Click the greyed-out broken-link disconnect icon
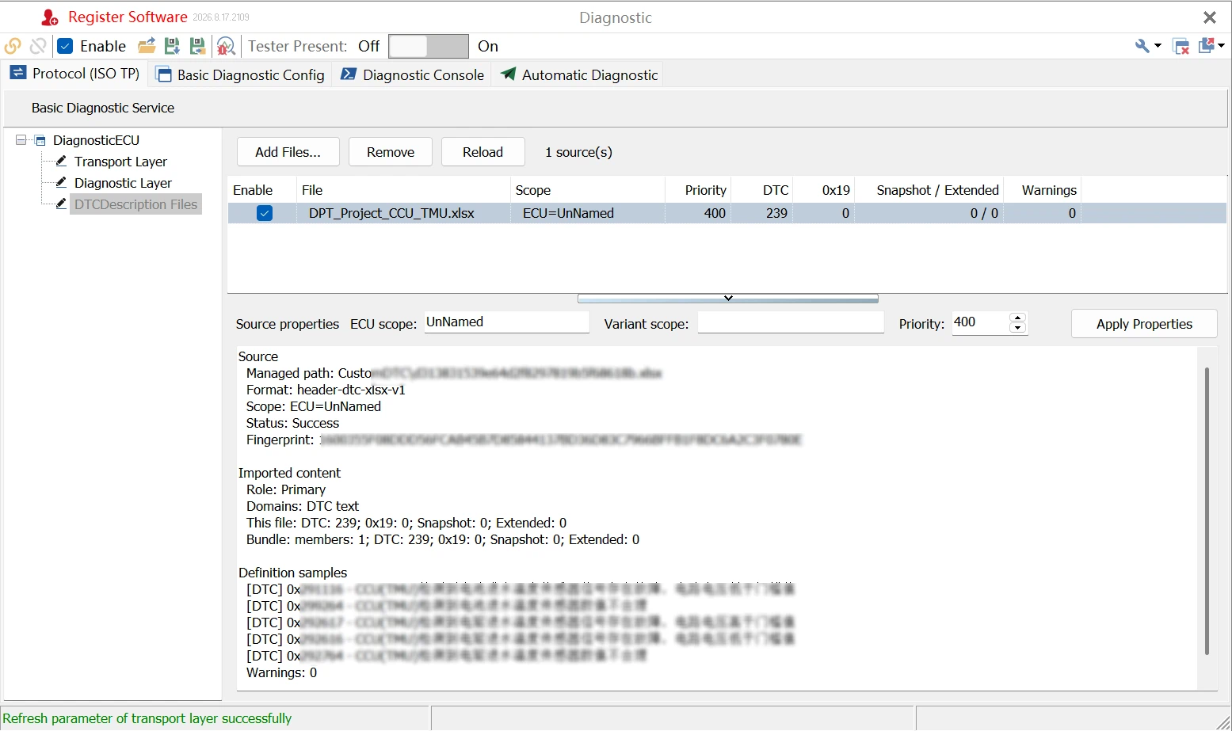This screenshot has width=1232, height=731. (x=37, y=46)
